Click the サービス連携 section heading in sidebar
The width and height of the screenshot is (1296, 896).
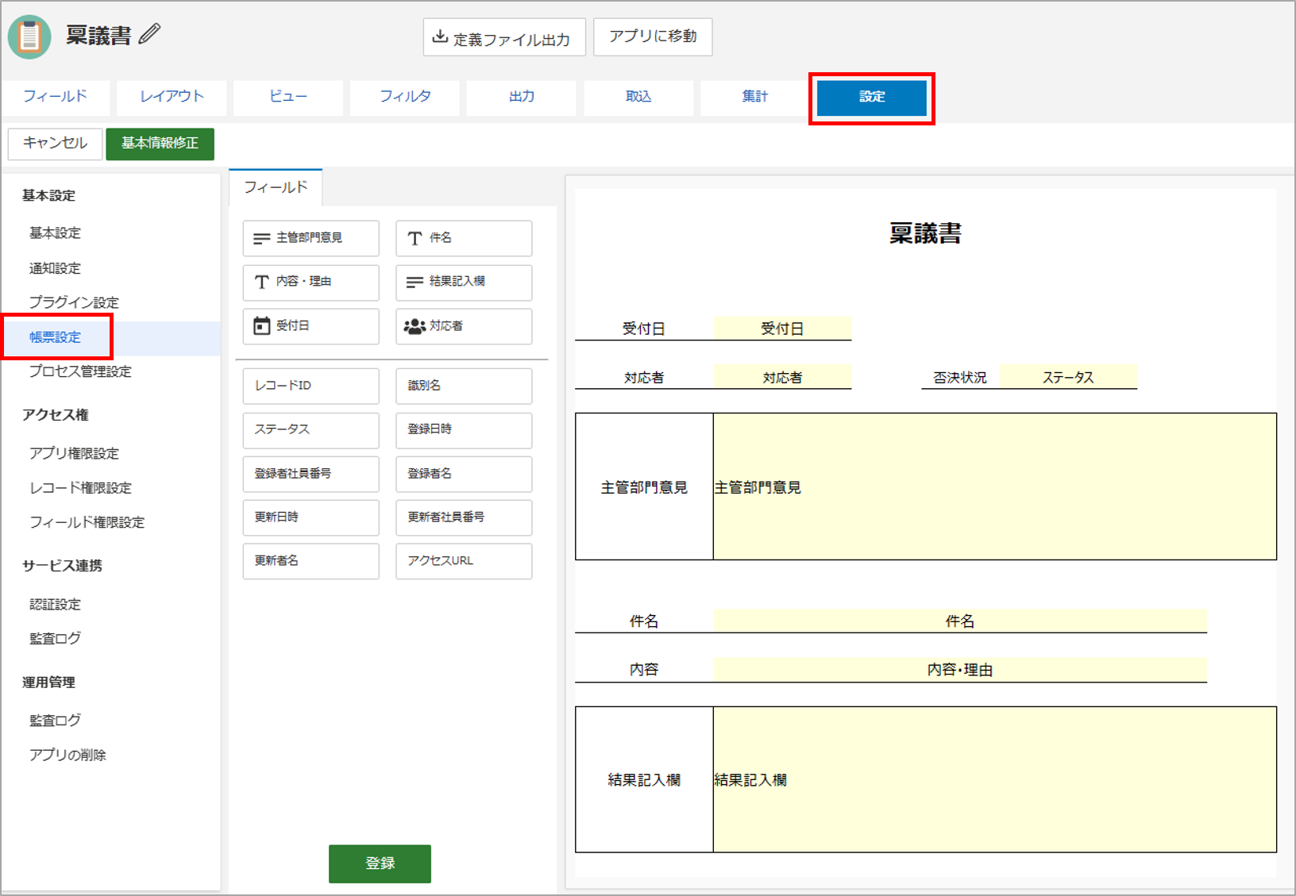tap(62, 566)
